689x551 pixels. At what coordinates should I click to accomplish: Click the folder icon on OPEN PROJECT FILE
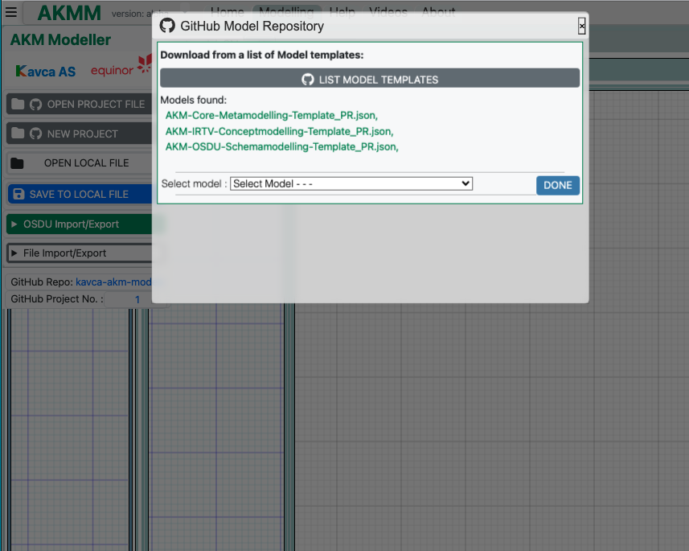click(x=18, y=105)
